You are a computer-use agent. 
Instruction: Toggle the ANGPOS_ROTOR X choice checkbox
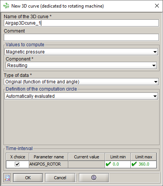(17, 164)
